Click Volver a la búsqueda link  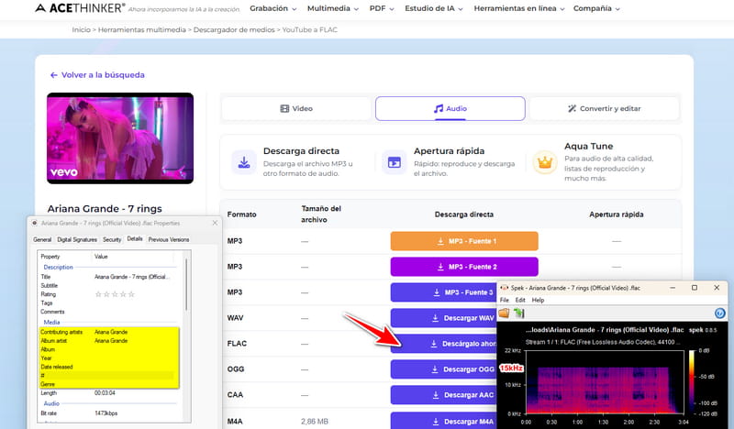coord(97,75)
